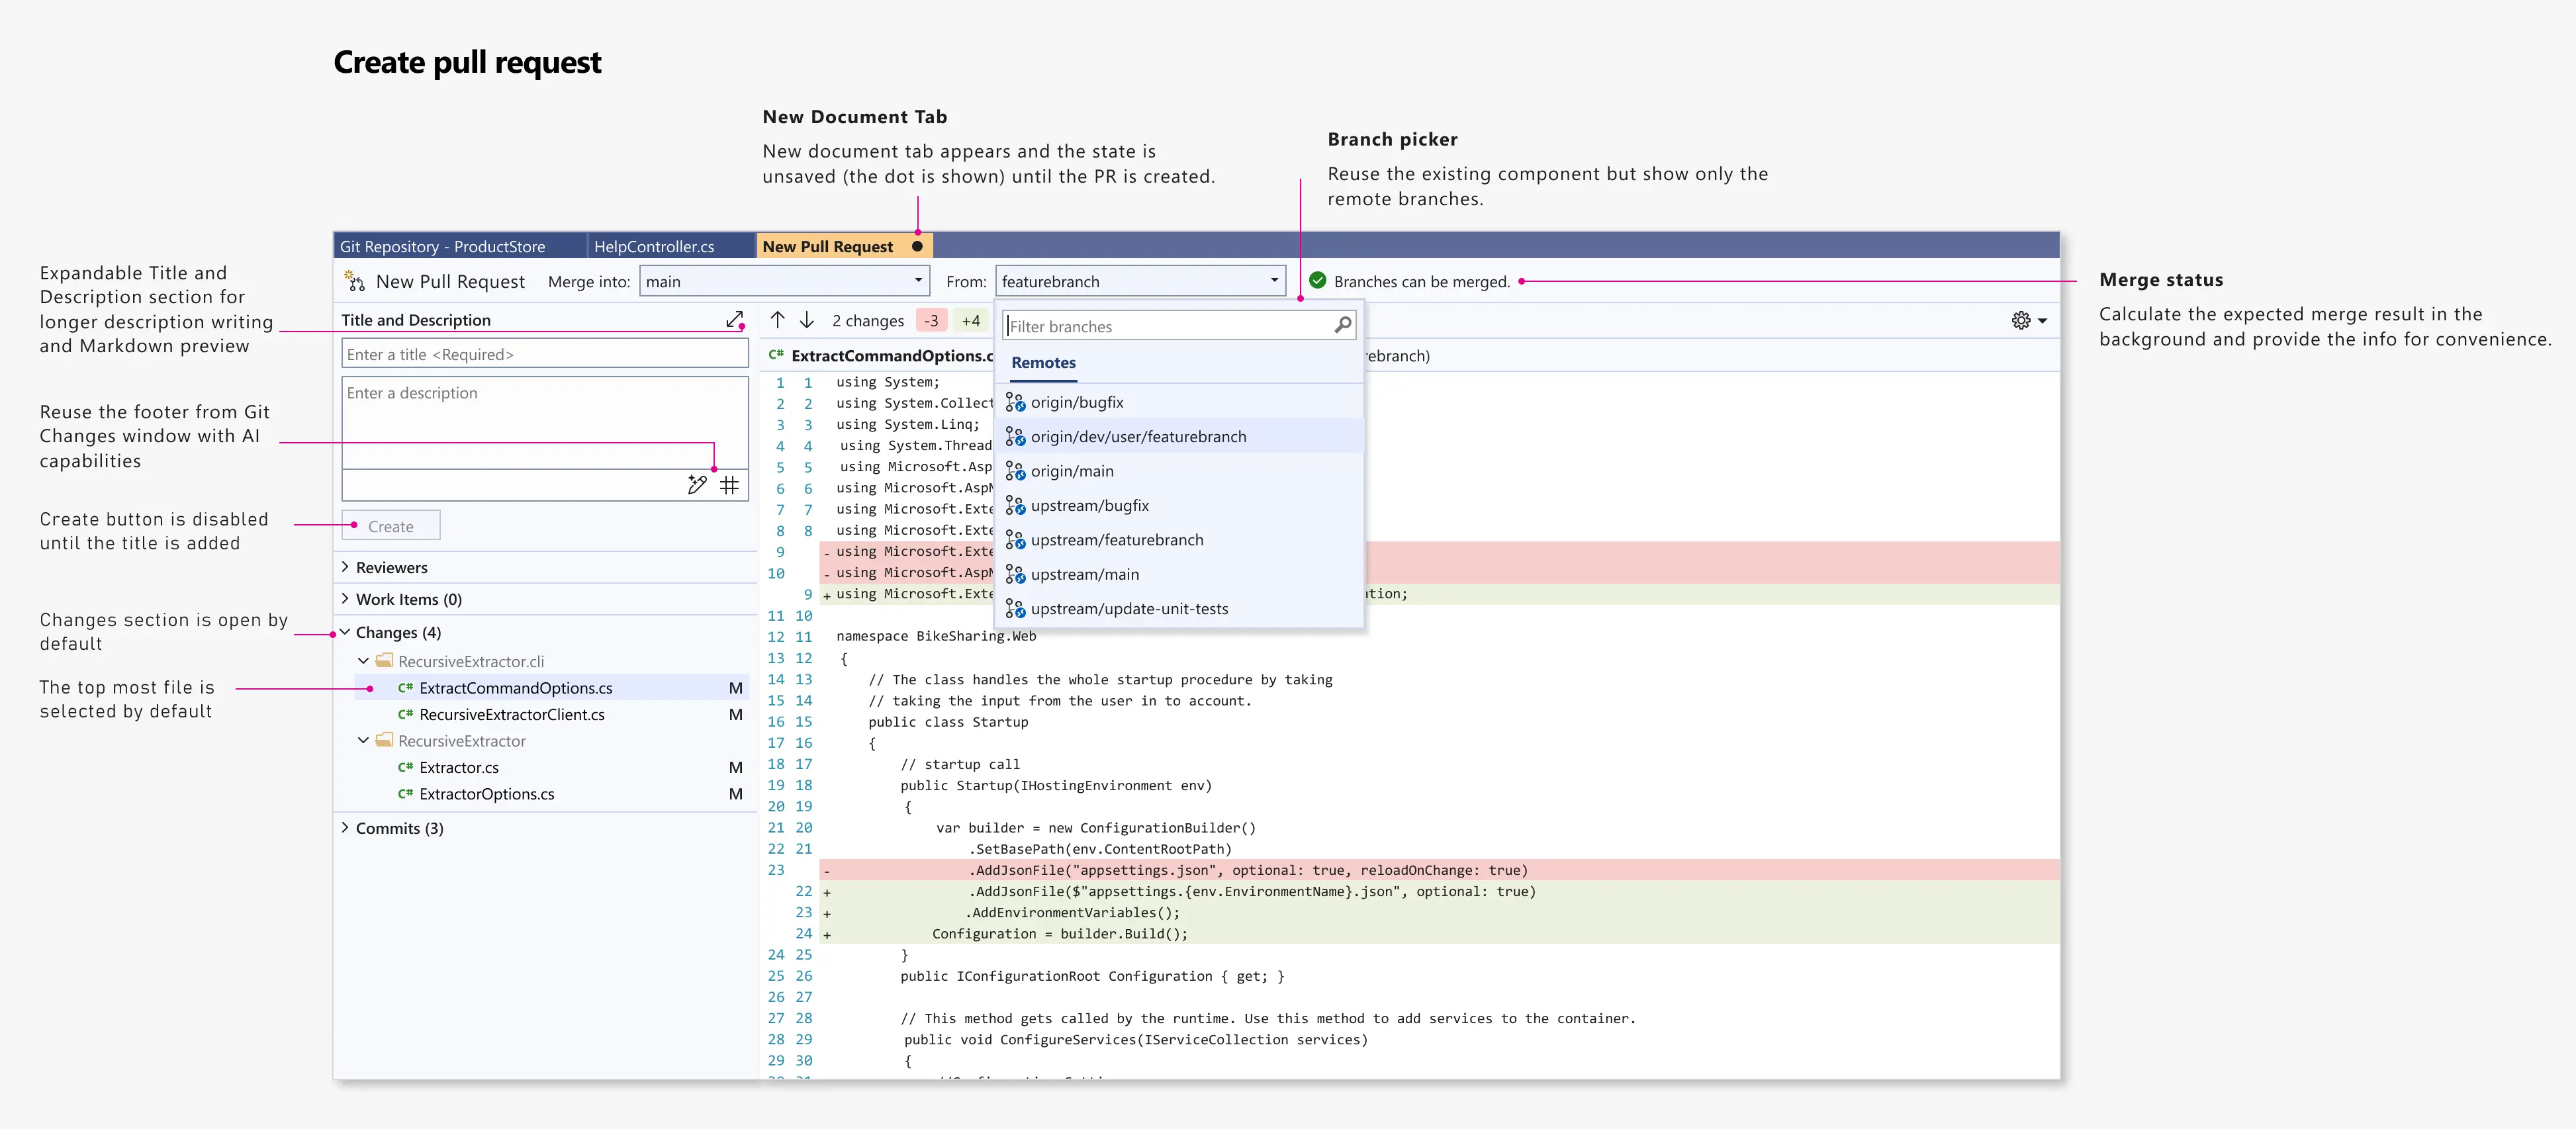This screenshot has height=1129, width=2576.
Task: Select the origin/bugfix remote branch
Action: coord(1077,402)
